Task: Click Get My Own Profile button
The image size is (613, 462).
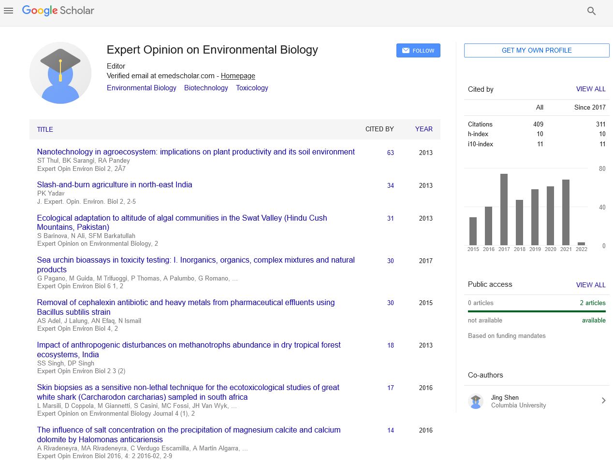Action: [x=537, y=50]
